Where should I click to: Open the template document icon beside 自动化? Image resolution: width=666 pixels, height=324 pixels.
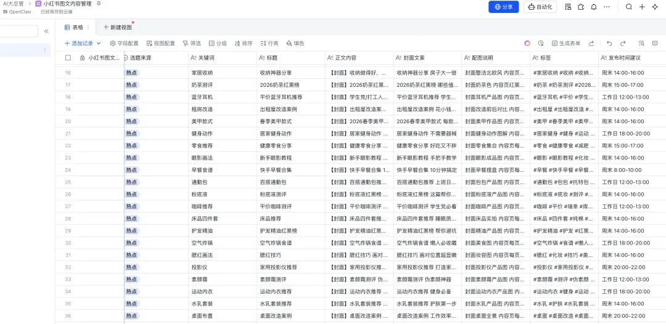coord(569,7)
